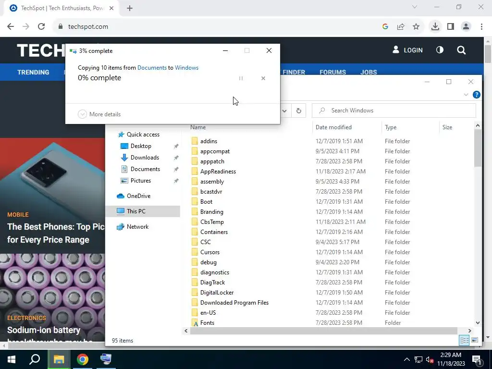
Task: Click Chrome taskbar icon
Action: click(x=83, y=359)
